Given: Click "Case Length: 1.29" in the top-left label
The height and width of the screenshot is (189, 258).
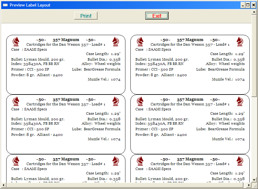Looking at the screenshot, I should (x=103, y=54).
